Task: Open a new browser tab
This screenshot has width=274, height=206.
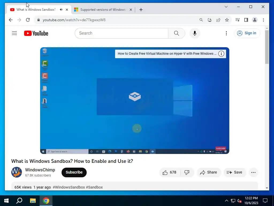Action: [141, 10]
